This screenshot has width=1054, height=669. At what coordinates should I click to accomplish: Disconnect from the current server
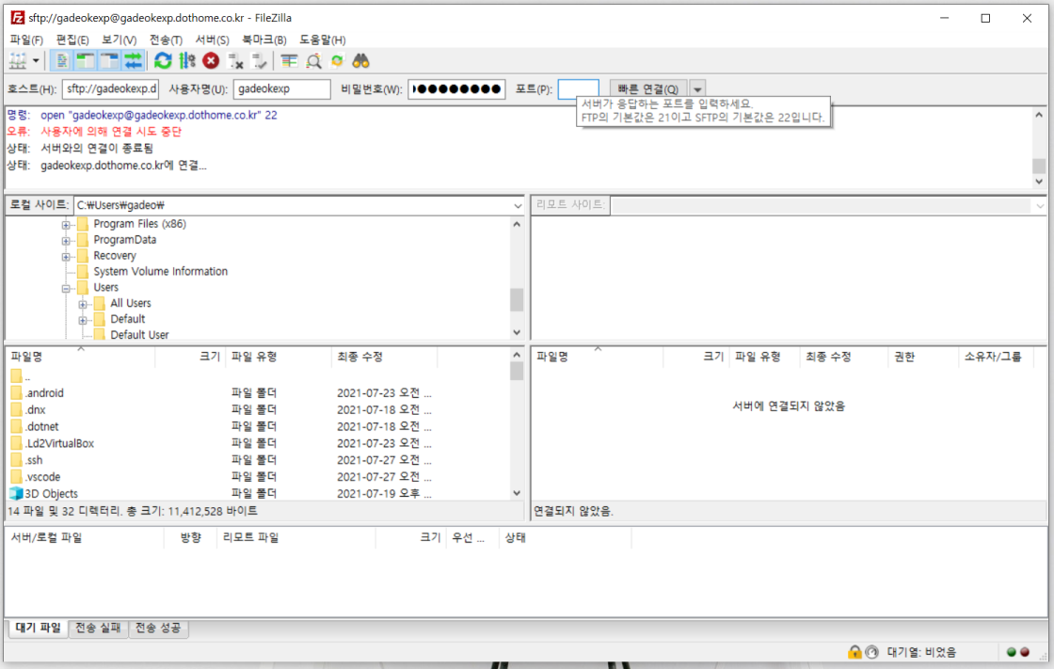[x=235, y=61]
